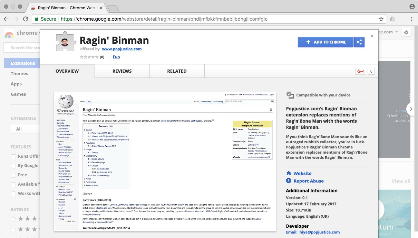This screenshot has height=238, width=418.
Task: Click the star rating row
Action: tap(89, 57)
